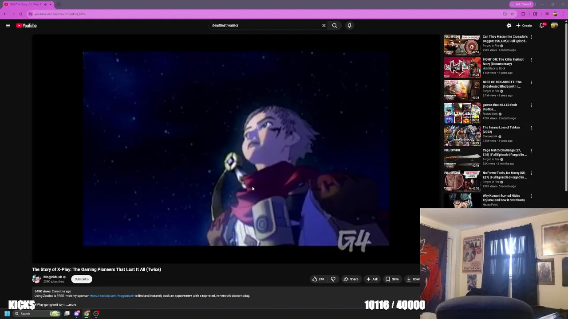This screenshot has height=319, width=568.
Task: Open Chrome three-dot menu
Action: [564, 14]
